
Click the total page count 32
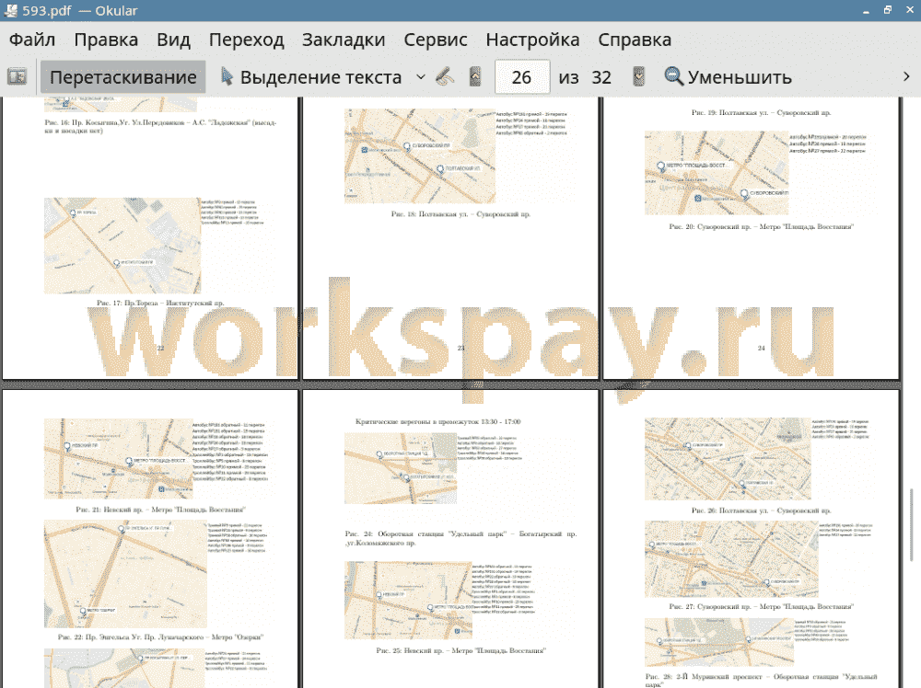(x=600, y=77)
